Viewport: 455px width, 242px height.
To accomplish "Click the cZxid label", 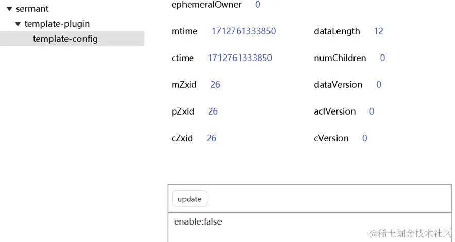I will tap(182, 138).
